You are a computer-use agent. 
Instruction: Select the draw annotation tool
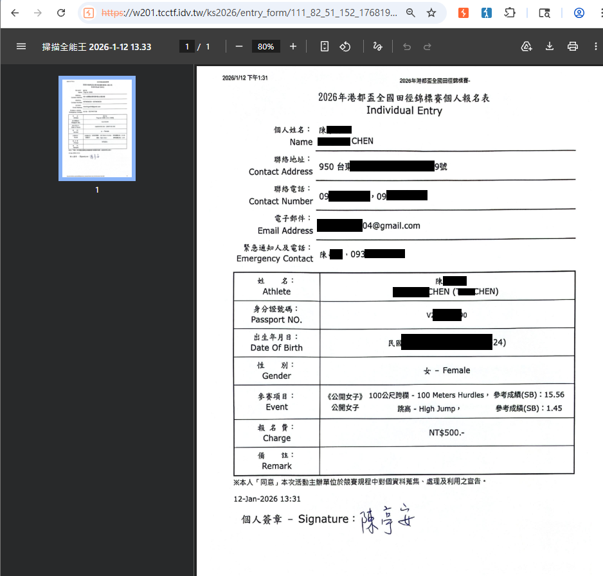coord(377,46)
